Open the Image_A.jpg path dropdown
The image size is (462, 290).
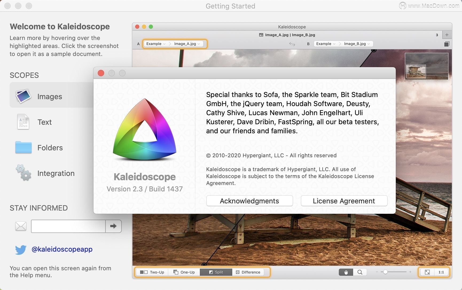(x=187, y=44)
